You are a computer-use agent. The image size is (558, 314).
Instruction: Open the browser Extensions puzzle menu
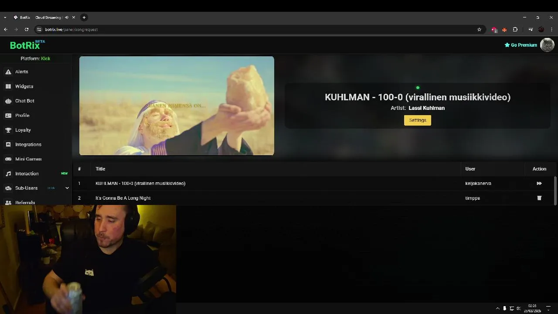coord(515,30)
